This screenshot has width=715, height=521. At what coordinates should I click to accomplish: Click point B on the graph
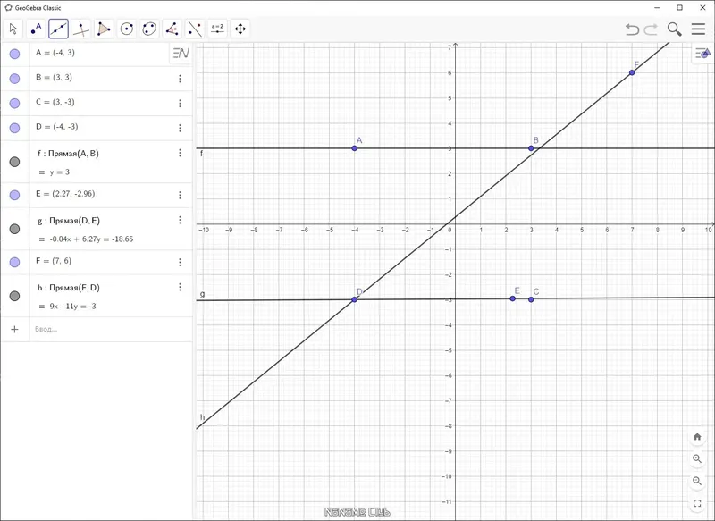pyautogui.click(x=531, y=148)
